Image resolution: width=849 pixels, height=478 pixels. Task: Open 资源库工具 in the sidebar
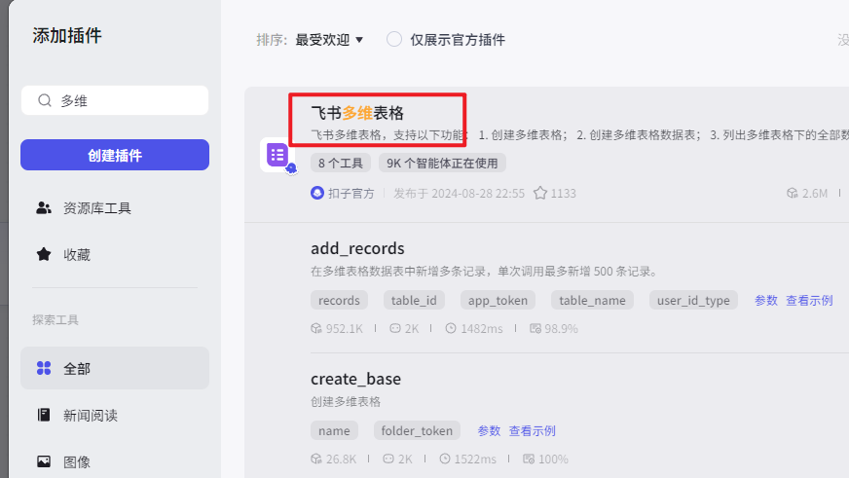coord(115,208)
